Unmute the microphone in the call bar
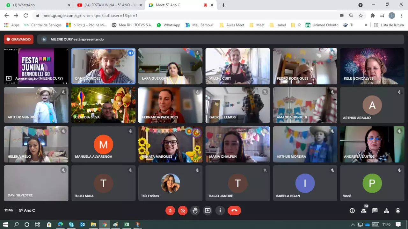Screen dimensions: 408x229 [x=170, y=211]
